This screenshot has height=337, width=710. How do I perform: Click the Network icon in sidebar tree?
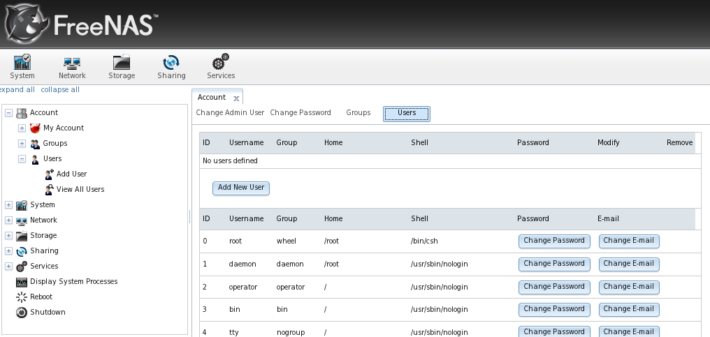(21, 220)
